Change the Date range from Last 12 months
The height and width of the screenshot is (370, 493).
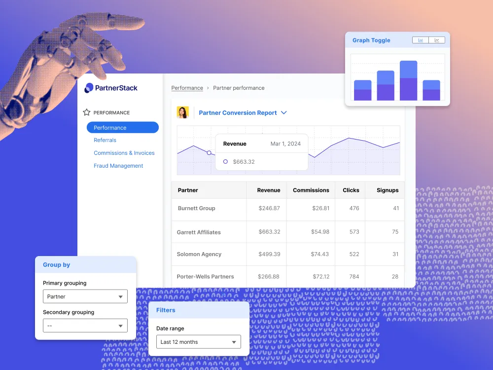point(198,341)
